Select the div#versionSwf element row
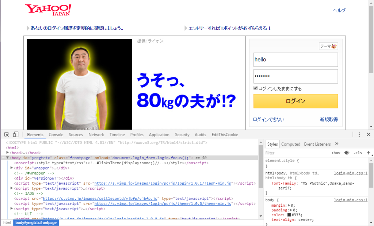The image size is (374, 226). coord(44,178)
